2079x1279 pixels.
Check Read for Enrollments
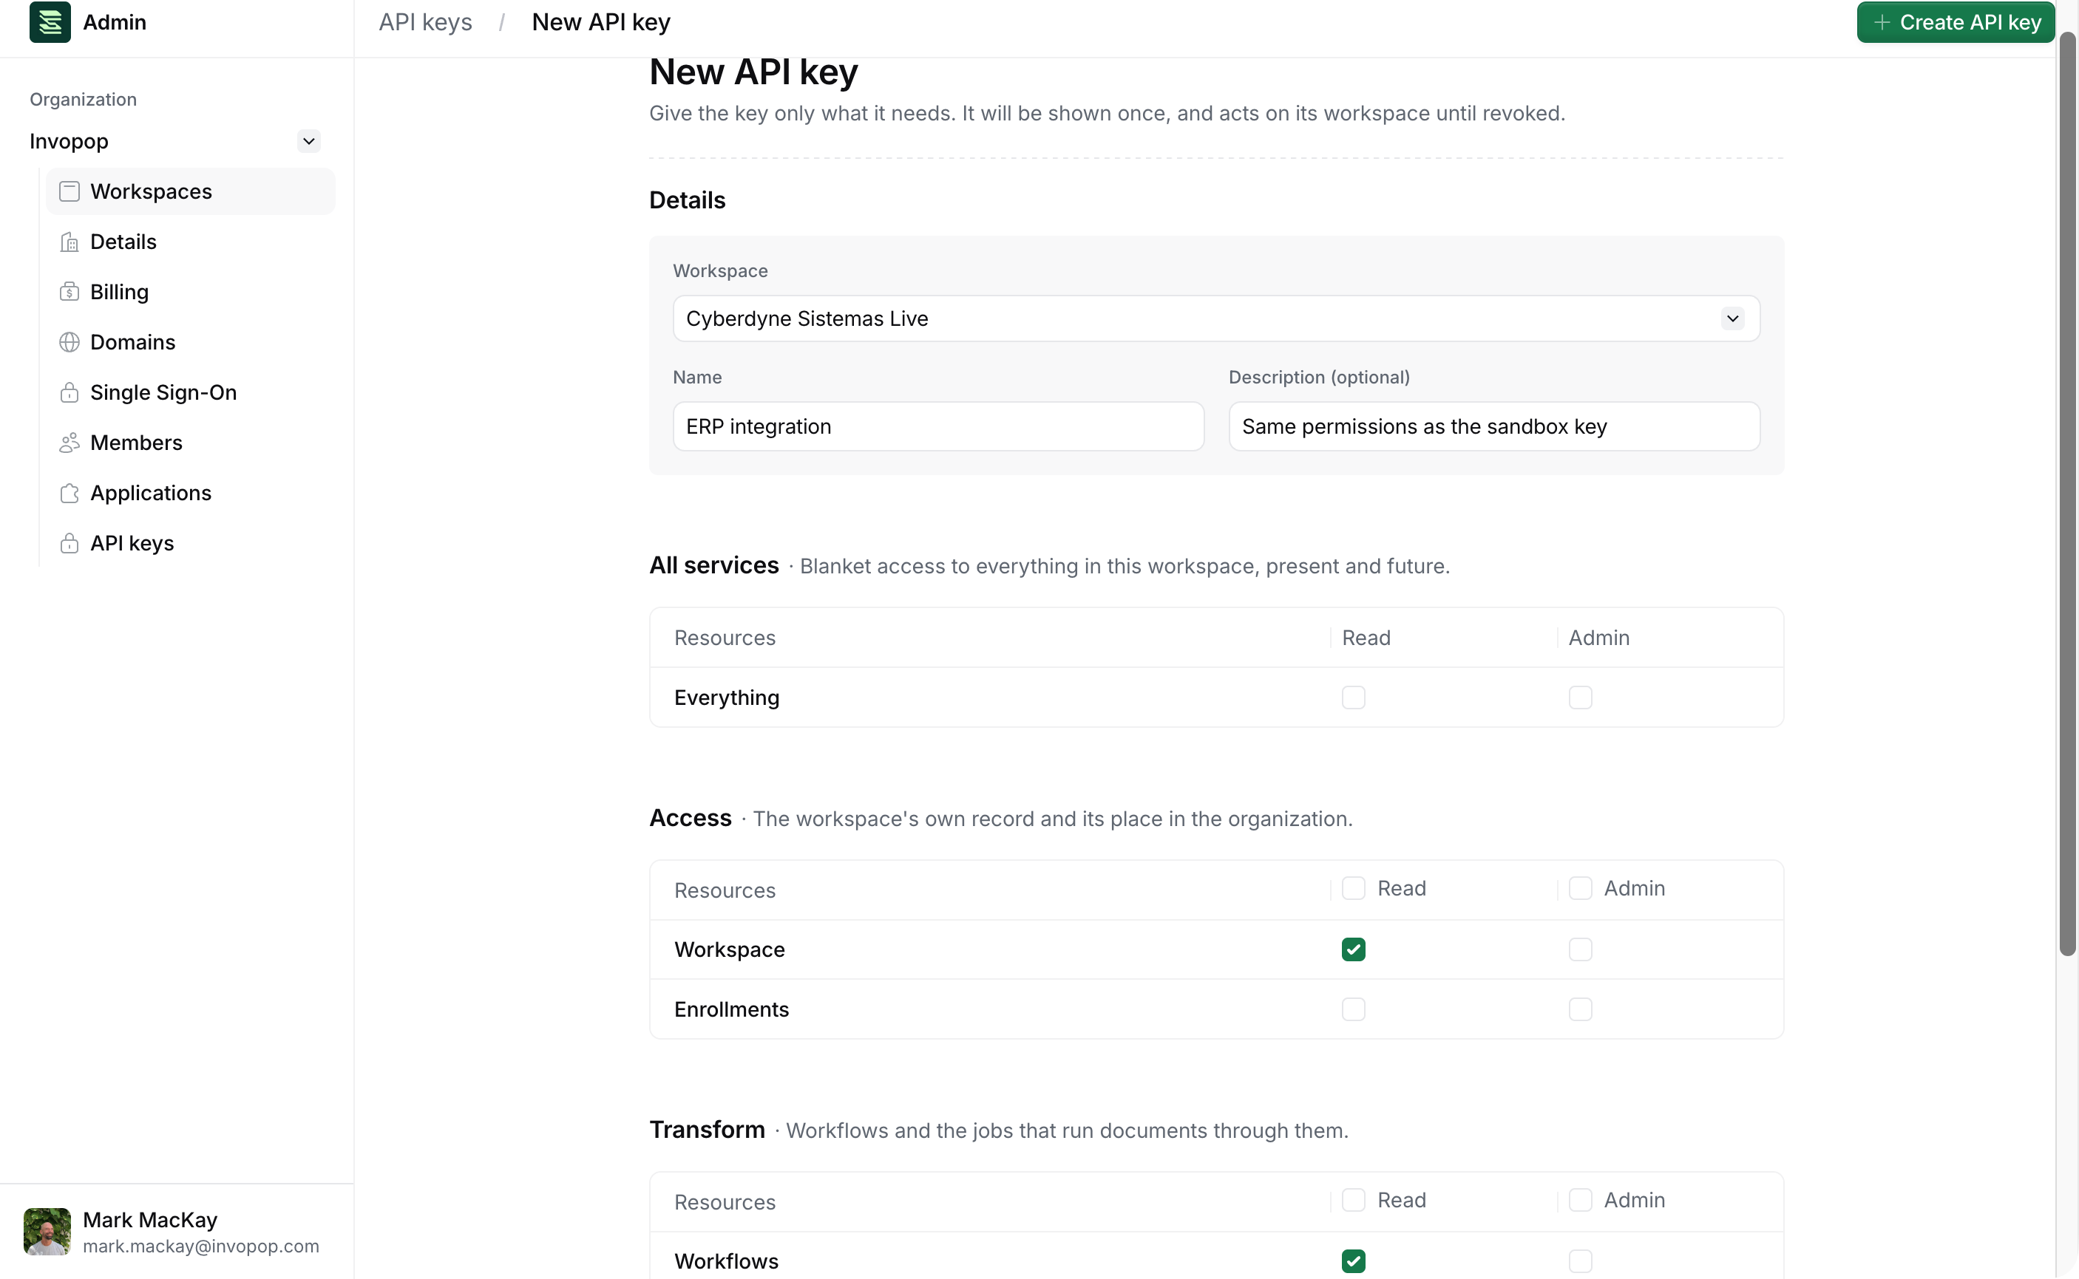click(1353, 1009)
